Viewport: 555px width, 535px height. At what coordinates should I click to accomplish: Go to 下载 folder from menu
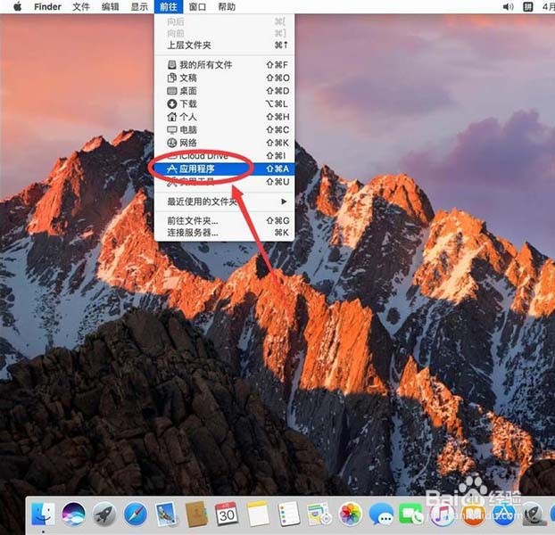pyautogui.click(x=224, y=104)
